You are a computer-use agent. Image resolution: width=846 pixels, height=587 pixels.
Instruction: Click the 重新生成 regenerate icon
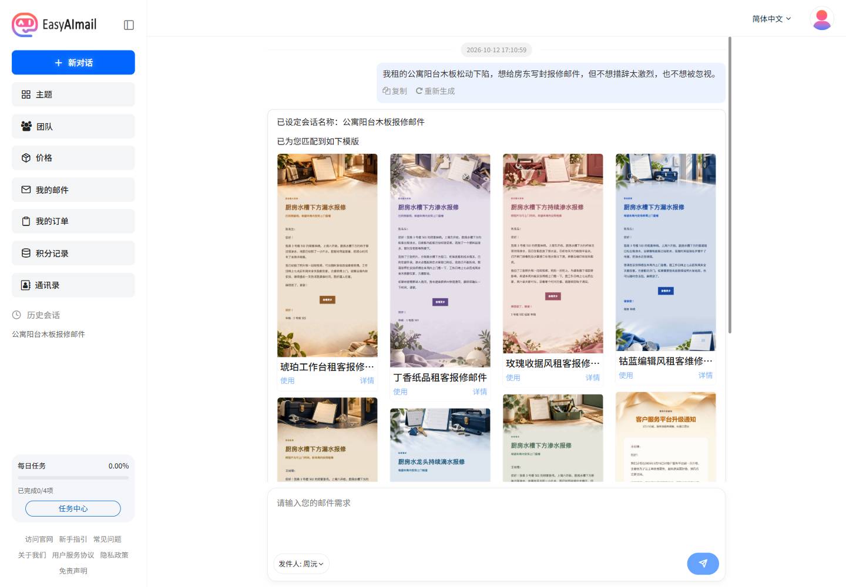point(419,91)
